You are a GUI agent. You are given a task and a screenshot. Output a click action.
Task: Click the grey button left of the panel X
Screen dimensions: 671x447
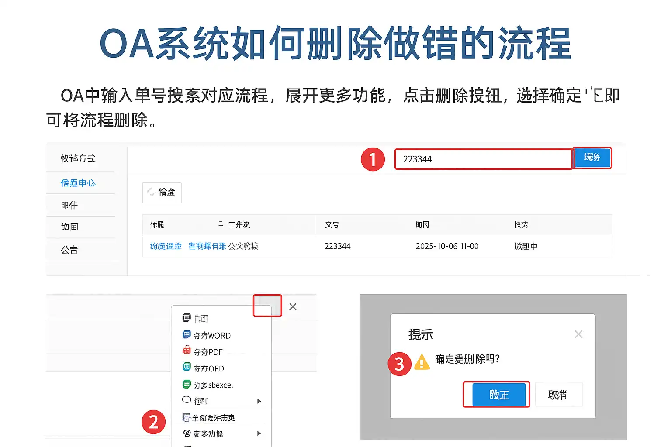(267, 306)
